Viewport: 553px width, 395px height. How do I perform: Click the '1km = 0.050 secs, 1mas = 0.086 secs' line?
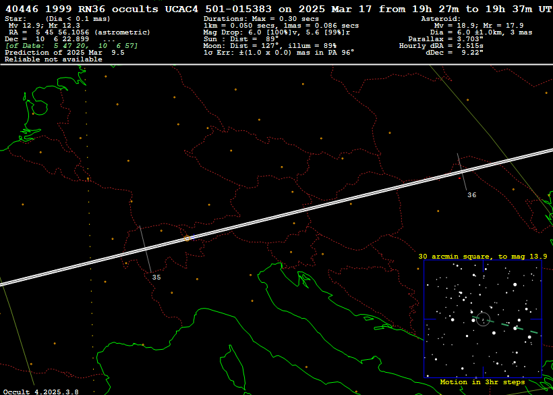(281, 26)
